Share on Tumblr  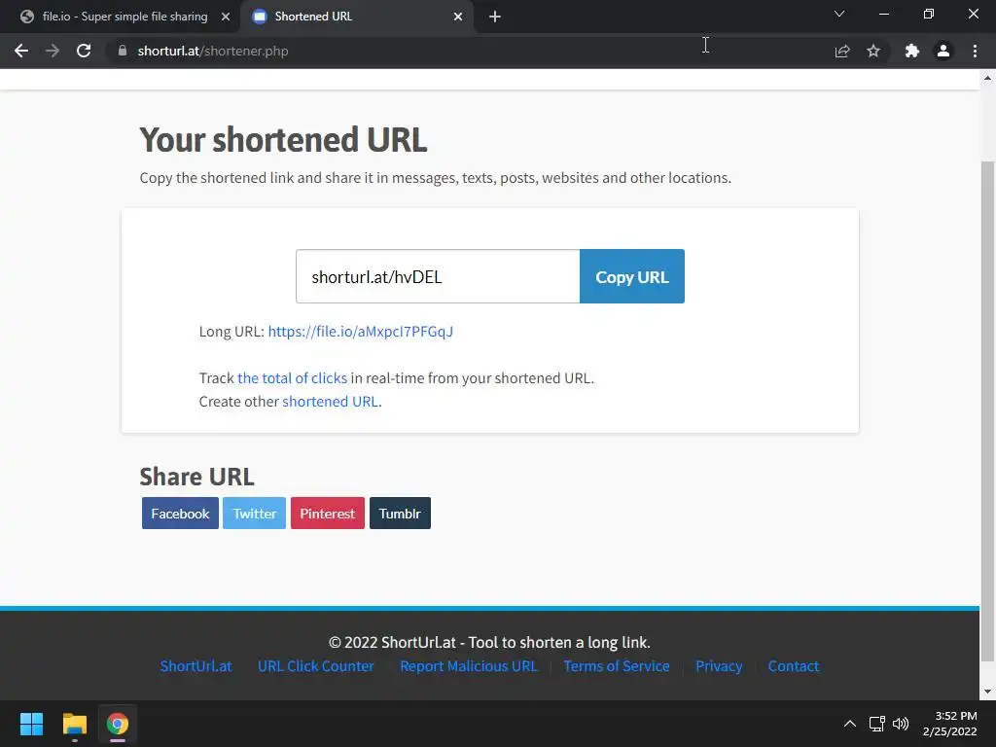click(x=400, y=514)
